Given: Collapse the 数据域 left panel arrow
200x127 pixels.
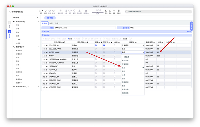Looking at the screenshot, I should pyautogui.click(x=37, y=18).
